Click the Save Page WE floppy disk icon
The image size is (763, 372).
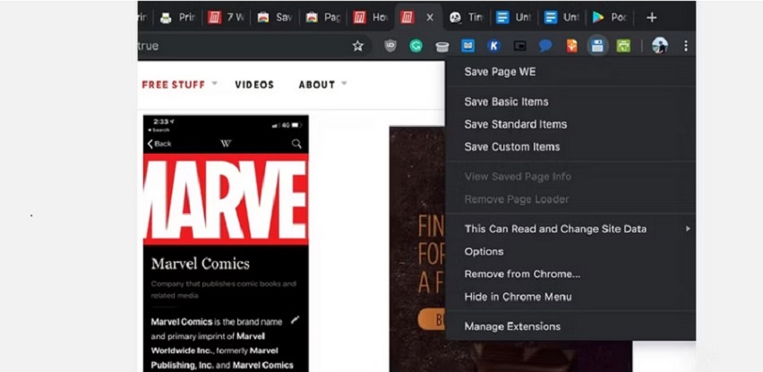[x=597, y=46]
